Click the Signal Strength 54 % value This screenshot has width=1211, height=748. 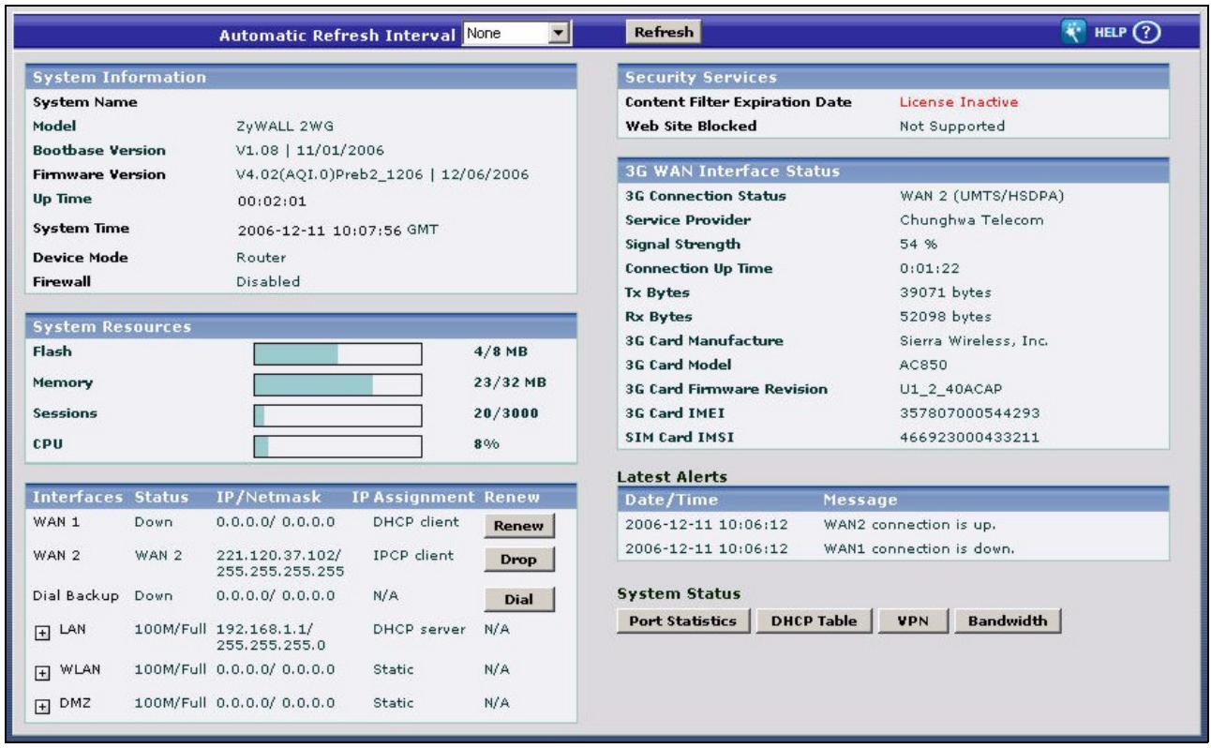918,244
